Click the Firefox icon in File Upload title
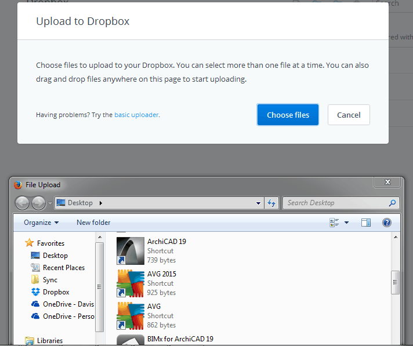The height and width of the screenshot is (346, 413). tap(18, 185)
